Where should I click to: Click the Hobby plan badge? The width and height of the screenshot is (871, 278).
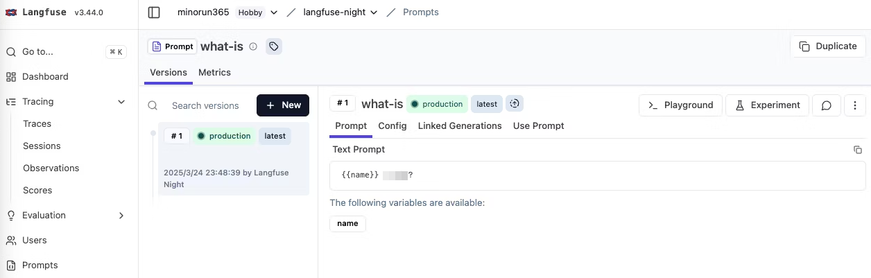click(250, 12)
